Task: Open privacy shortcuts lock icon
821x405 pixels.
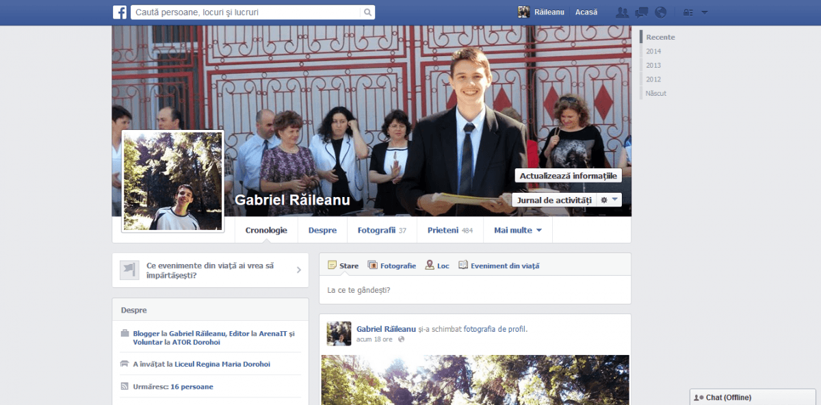Action: coord(688,12)
